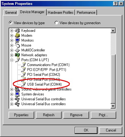Screen dimensions: 125x137
Task: Select the Network adapters label
Action: pos(34,55)
